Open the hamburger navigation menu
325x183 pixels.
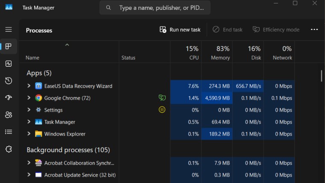pos(9,30)
